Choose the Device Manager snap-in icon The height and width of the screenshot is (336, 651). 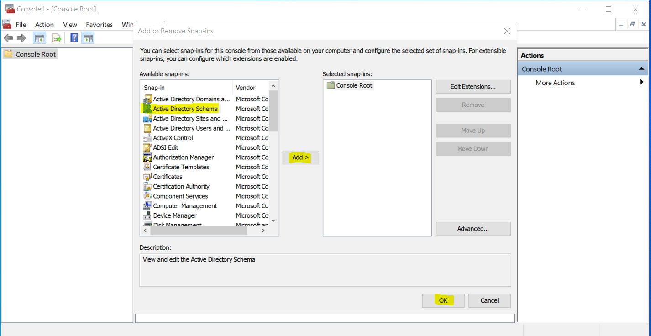point(147,215)
